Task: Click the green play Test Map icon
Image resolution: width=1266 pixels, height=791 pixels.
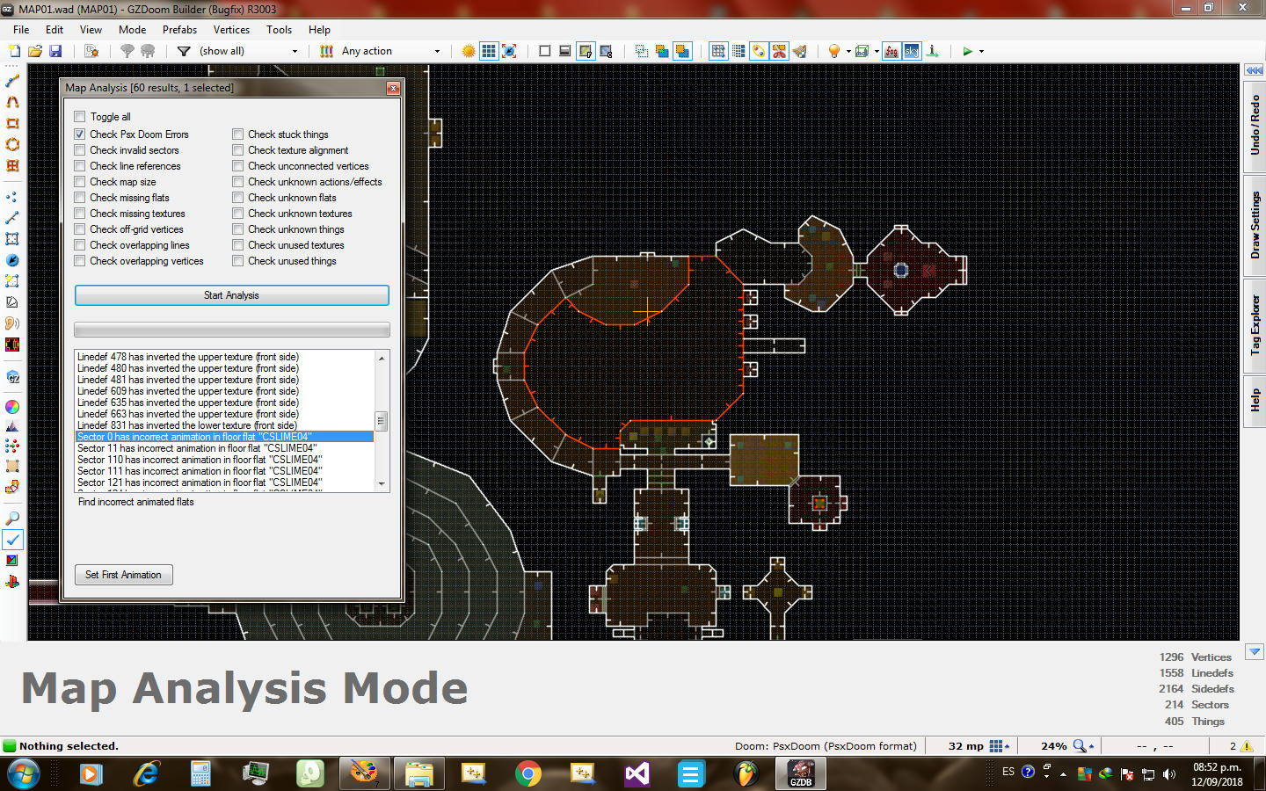Action: click(x=967, y=51)
